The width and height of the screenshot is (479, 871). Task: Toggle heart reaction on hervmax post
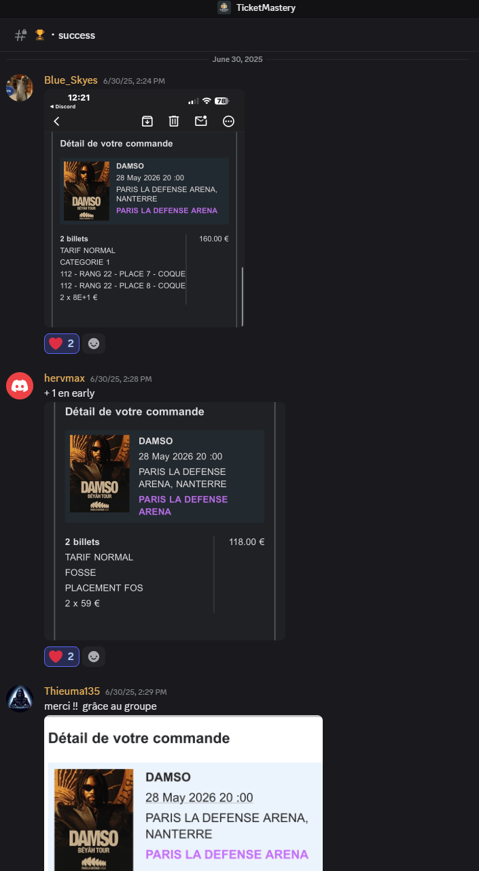click(62, 657)
